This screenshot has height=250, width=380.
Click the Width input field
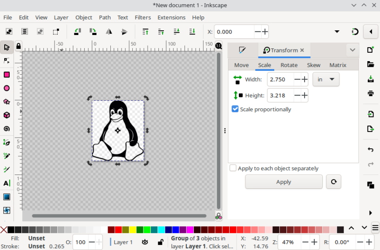coord(281,79)
